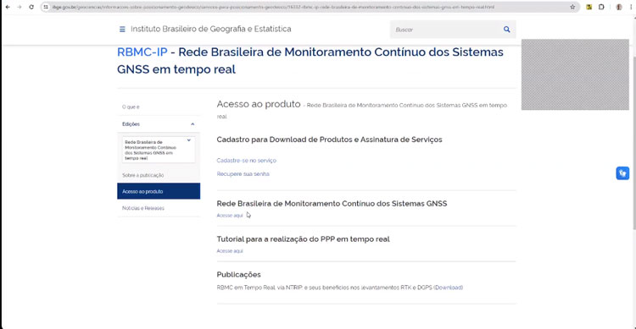This screenshot has height=329, width=636.
Task: Open the browser profile avatar
Action: pyautogui.click(x=619, y=7)
